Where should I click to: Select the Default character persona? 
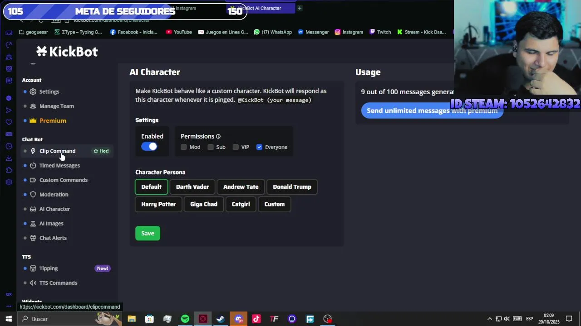pyautogui.click(x=151, y=187)
